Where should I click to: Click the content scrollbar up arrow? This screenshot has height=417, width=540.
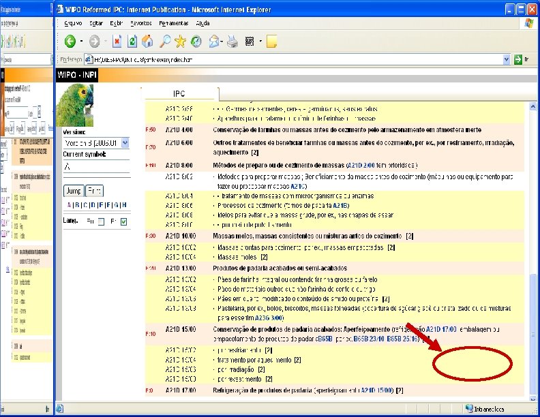coord(532,106)
